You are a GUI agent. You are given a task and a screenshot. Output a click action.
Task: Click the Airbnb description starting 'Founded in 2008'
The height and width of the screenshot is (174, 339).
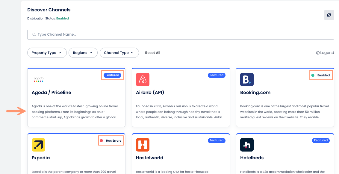click(x=180, y=112)
